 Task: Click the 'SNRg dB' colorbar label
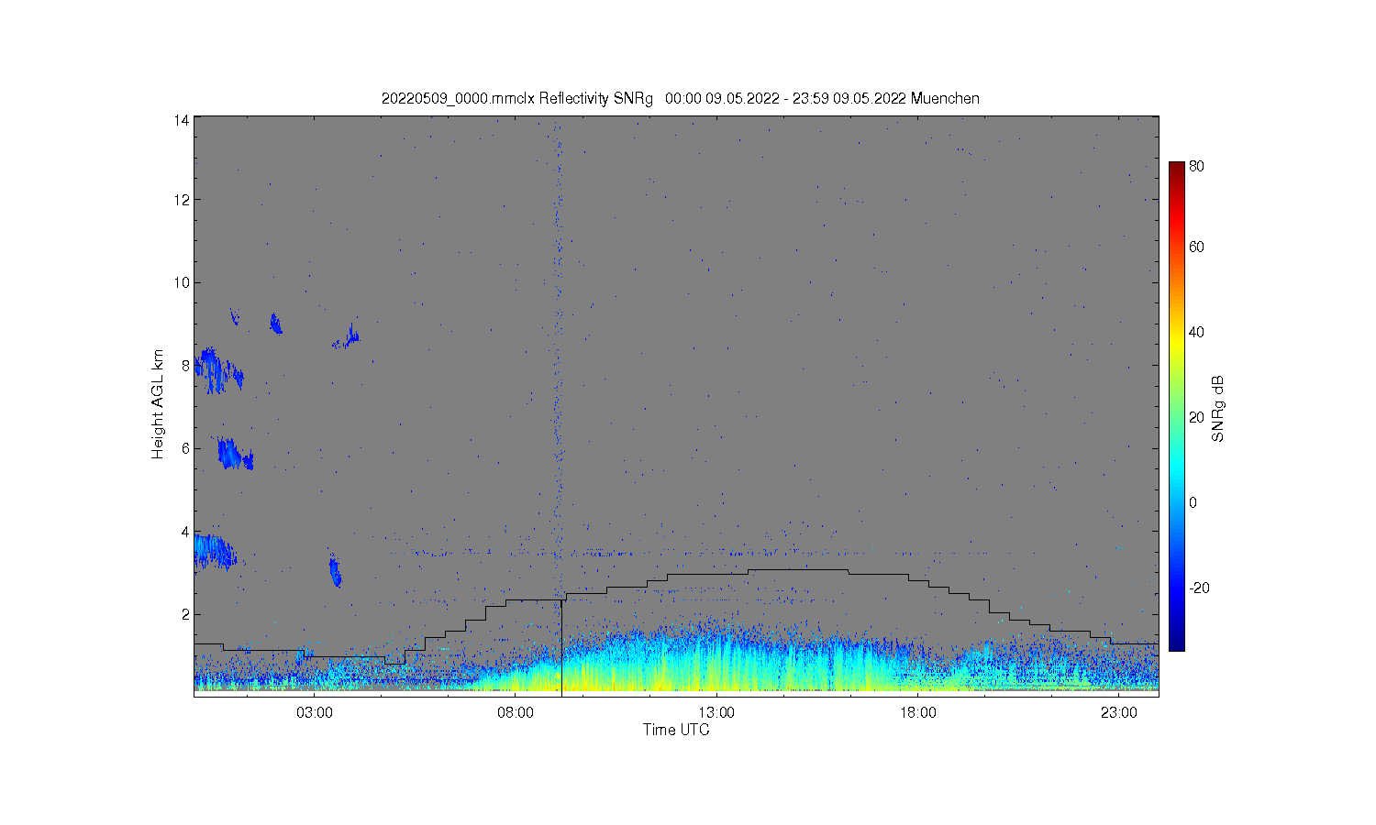click(1218, 409)
